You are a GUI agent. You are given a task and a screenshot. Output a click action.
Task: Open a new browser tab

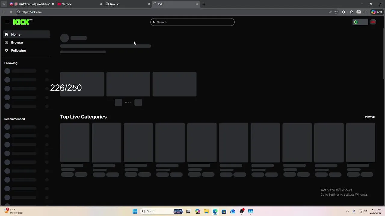point(204,4)
